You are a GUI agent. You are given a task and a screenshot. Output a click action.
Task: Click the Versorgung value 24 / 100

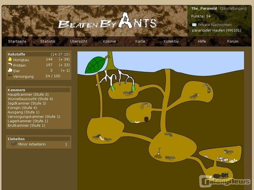coord(53,76)
